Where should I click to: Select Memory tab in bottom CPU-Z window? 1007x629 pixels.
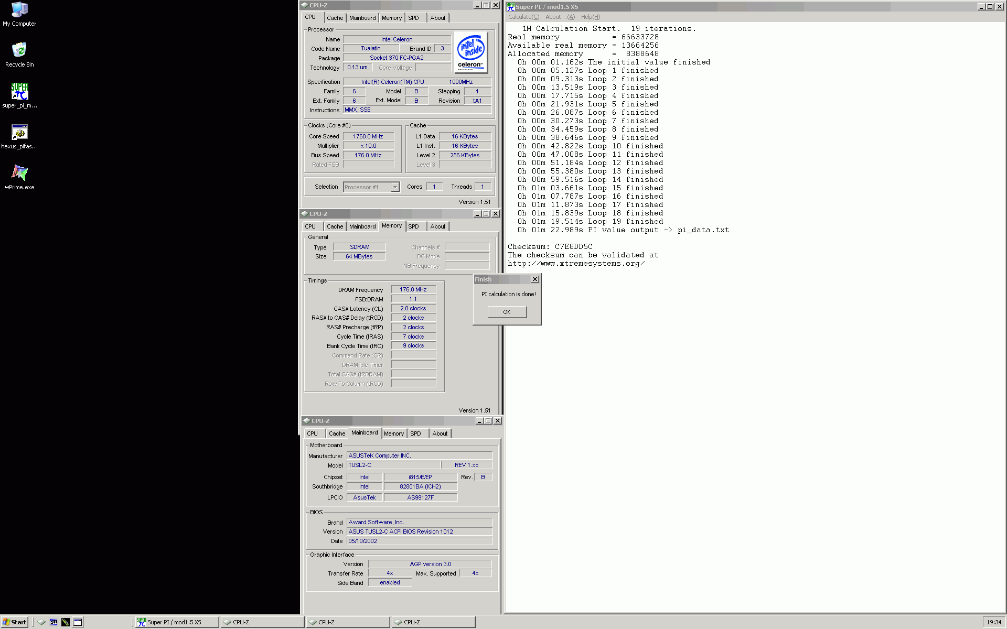click(x=393, y=433)
